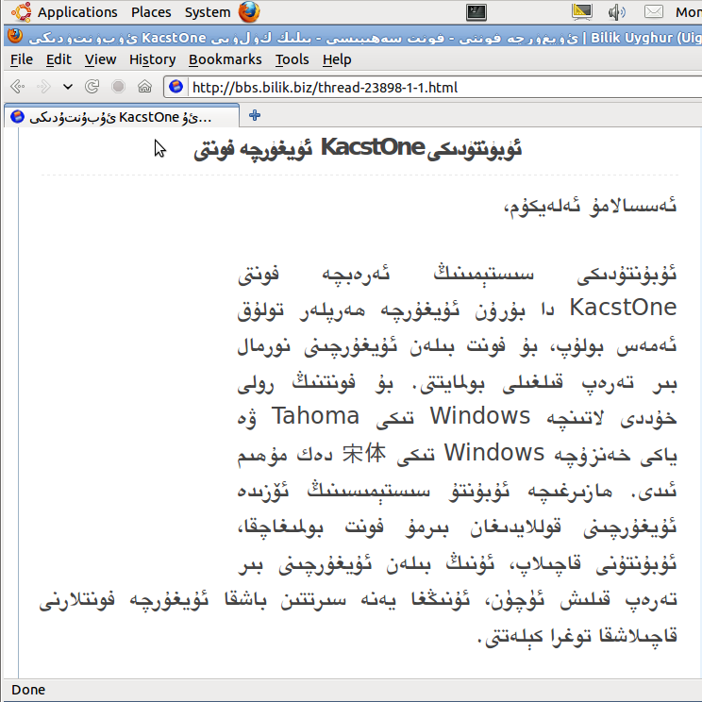Screen dimensions: 702x702
Task: Open the Bookmarks menu
Action: 226,59
